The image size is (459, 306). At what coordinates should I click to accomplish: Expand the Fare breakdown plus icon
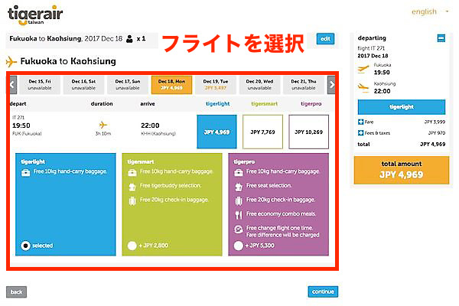click(360, 122)
